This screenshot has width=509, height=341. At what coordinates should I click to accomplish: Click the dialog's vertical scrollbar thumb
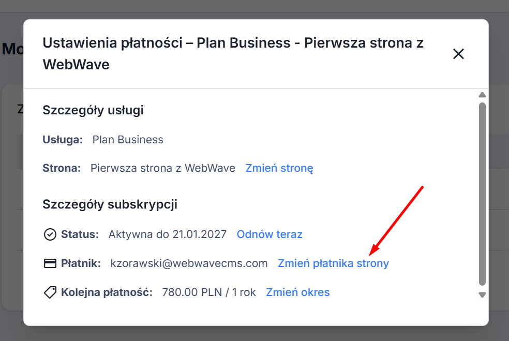(x=482, y=194)
